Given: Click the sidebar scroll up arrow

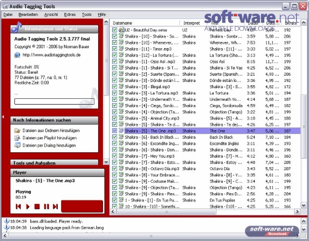Looking at the screenshot, I should coord(106,22).
